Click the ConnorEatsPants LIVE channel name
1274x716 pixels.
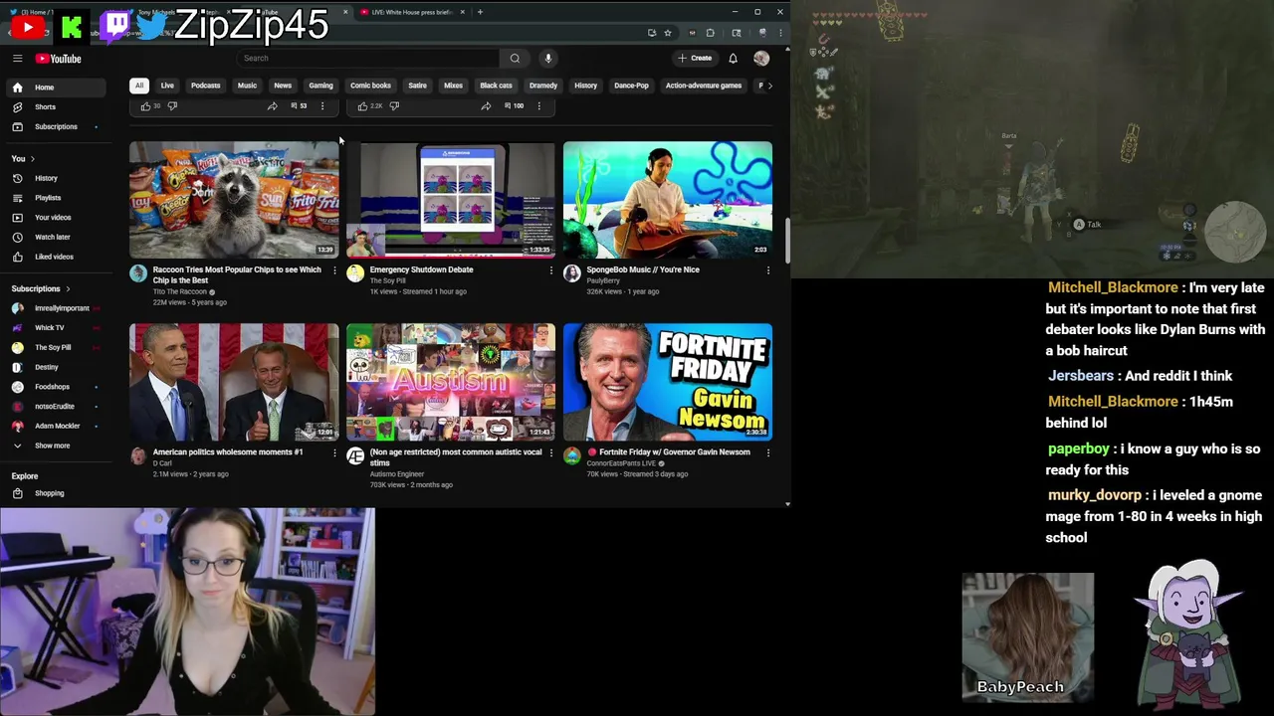pyautogui.click(x=621, y=463)
